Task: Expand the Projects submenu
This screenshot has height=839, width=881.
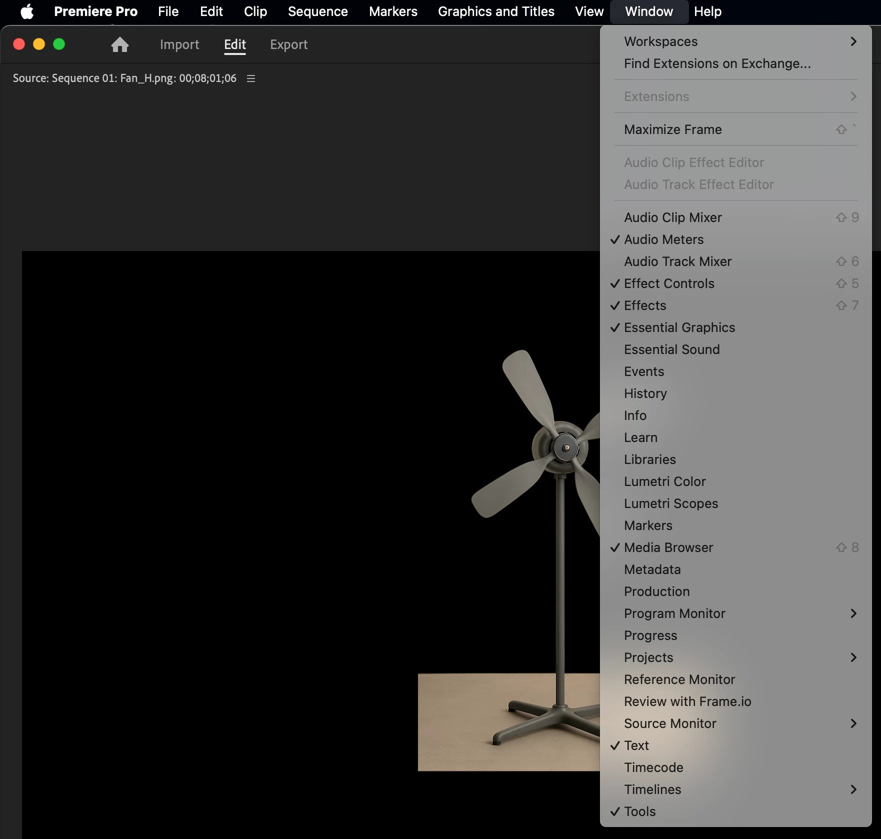Action: pos(736,657)
